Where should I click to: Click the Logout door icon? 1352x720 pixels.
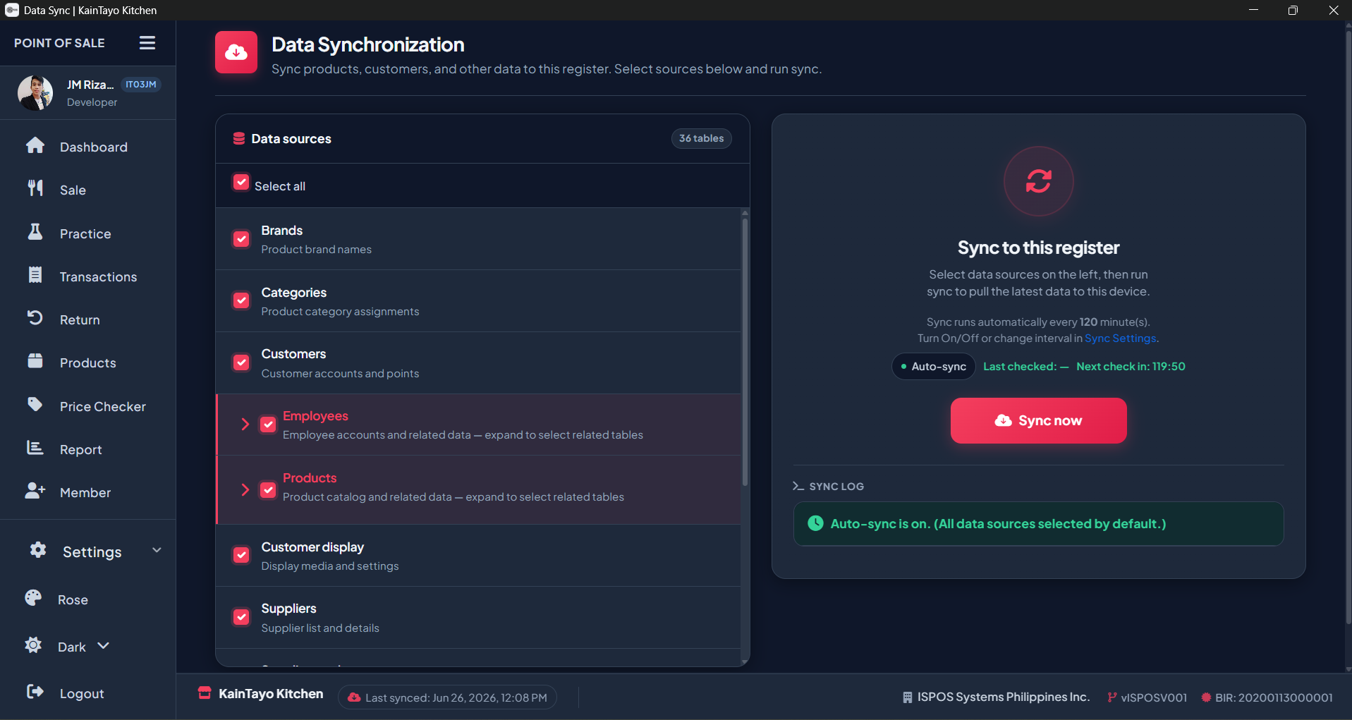tap(35, 692)
